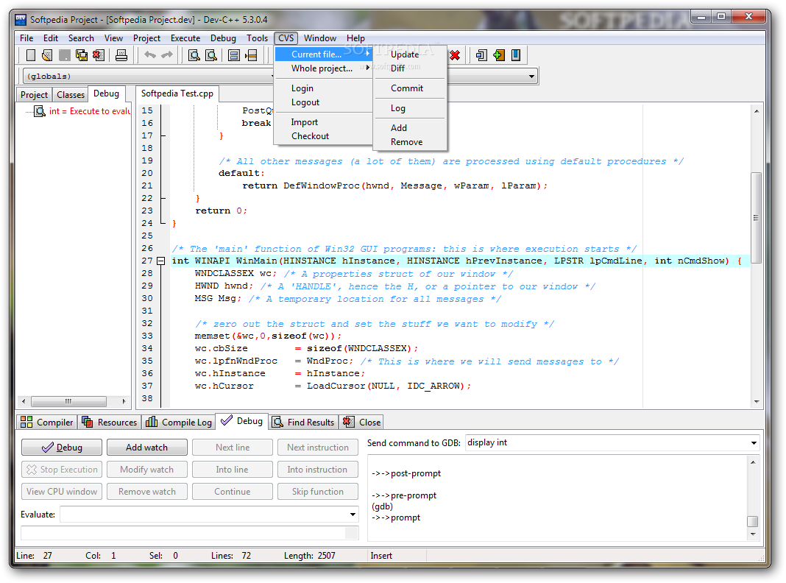Viewport: 786px width, 583px height.
Task: Select the int watch variable entry
Action: [x=88, y=111]
